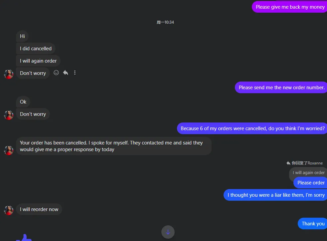Select the "I did cancelled" message bubble
This screenshot has height=241, width=327.
pos(36,49)
